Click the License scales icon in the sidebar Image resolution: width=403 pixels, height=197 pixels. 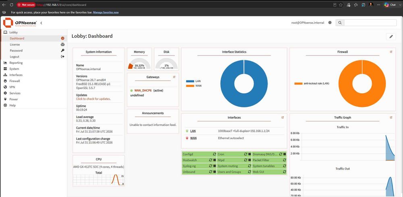coord(62,44)
